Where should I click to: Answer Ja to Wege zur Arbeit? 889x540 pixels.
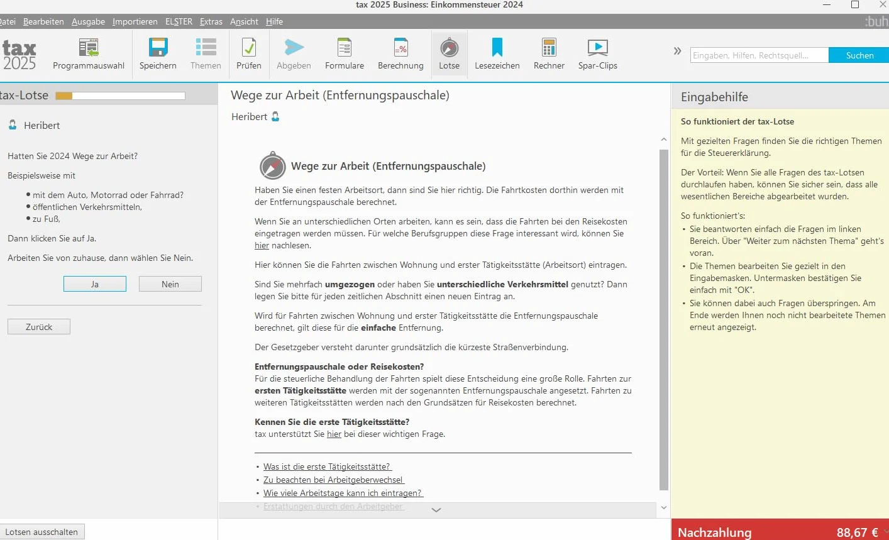tap(95, 284)
